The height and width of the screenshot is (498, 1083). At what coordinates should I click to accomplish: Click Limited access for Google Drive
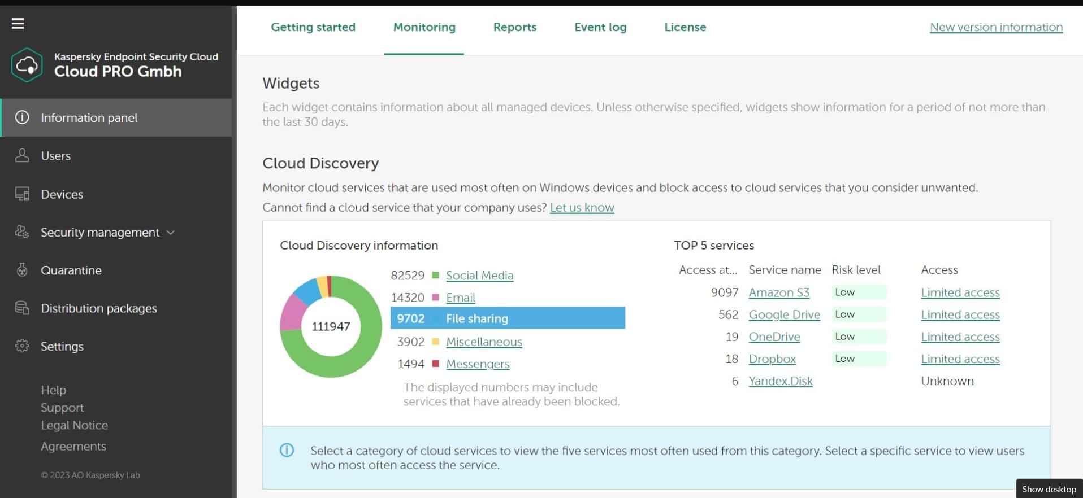[x=960, y=314]
